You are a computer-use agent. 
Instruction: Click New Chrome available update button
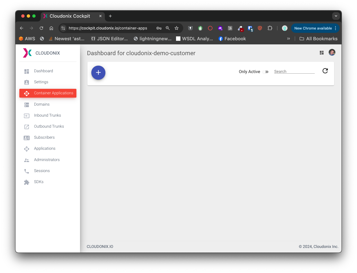coord(313,28)
